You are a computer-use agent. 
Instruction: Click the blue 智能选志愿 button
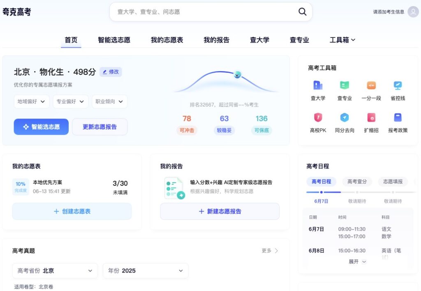41,127
